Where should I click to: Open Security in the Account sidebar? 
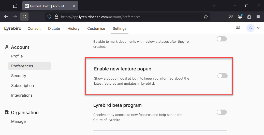19,76
